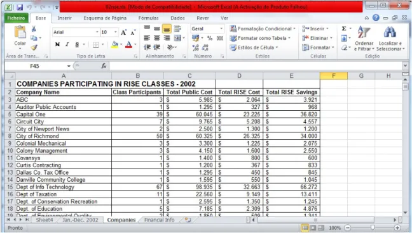
Task: Click the column F header
Action: [334, 76]
